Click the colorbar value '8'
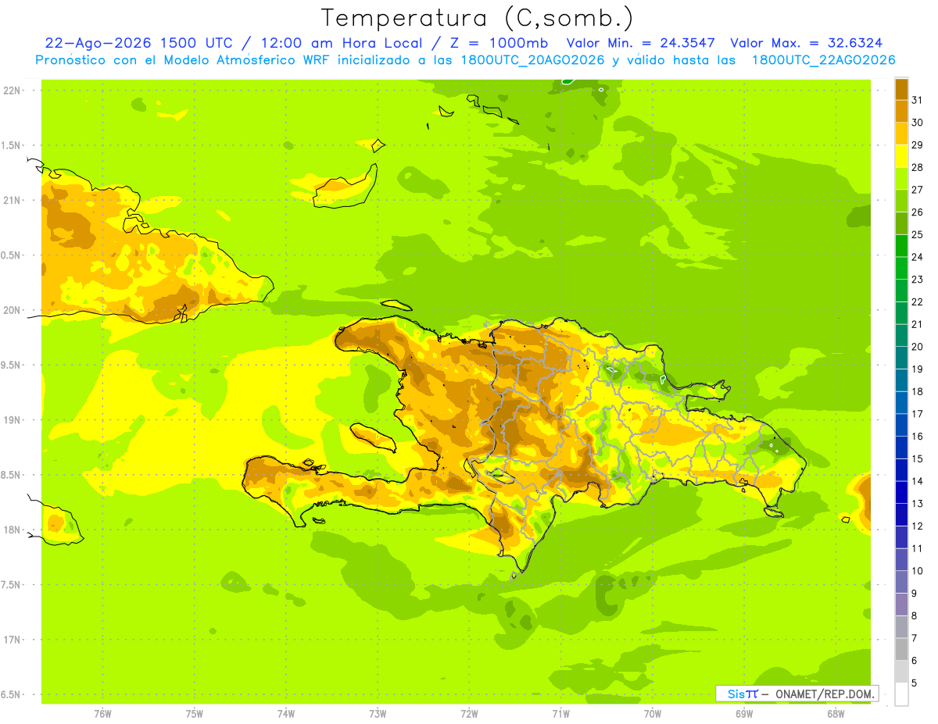Viewport: 938px width, 724px height. (x=915, y=615)
